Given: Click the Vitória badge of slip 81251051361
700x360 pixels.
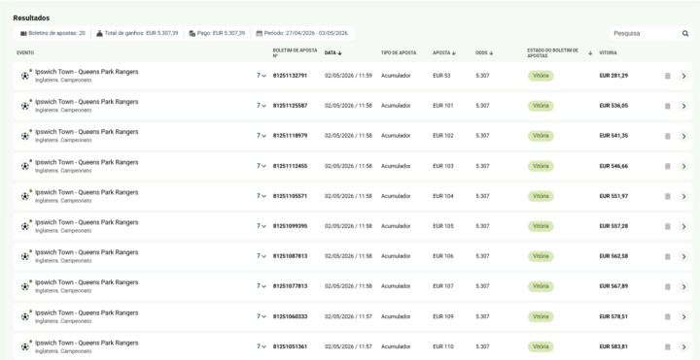Looking at the screenshot, I should pos(541,346).
